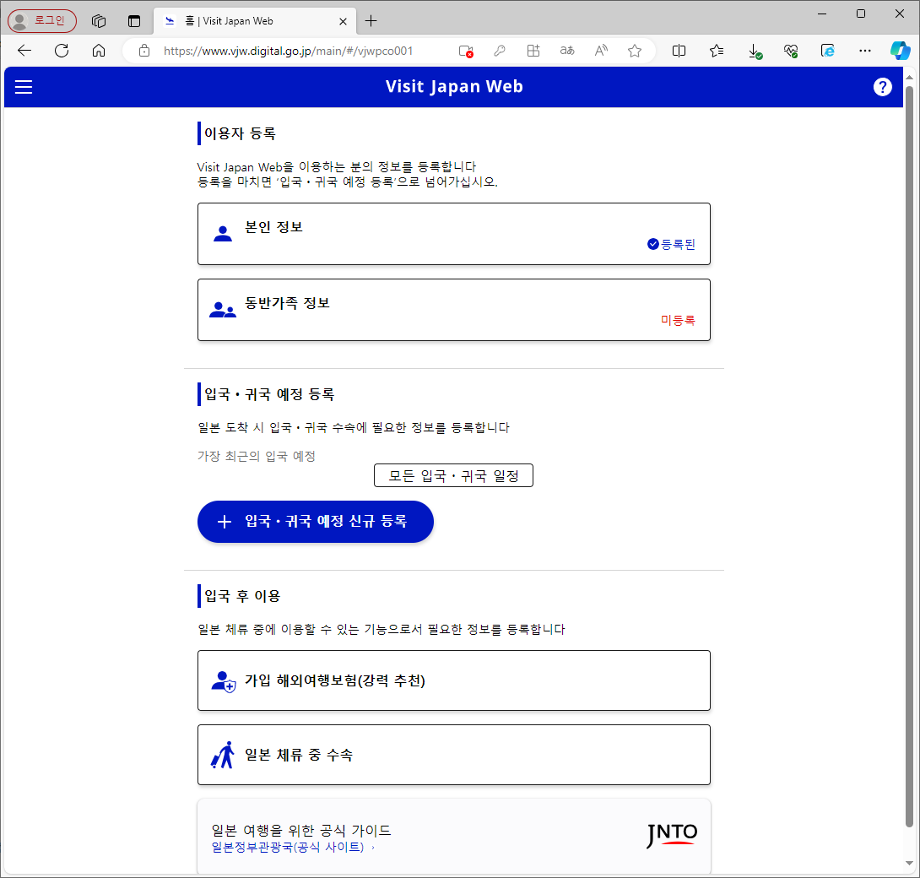Open the help question mark icon
920x878 pixels.
(882, 87)
